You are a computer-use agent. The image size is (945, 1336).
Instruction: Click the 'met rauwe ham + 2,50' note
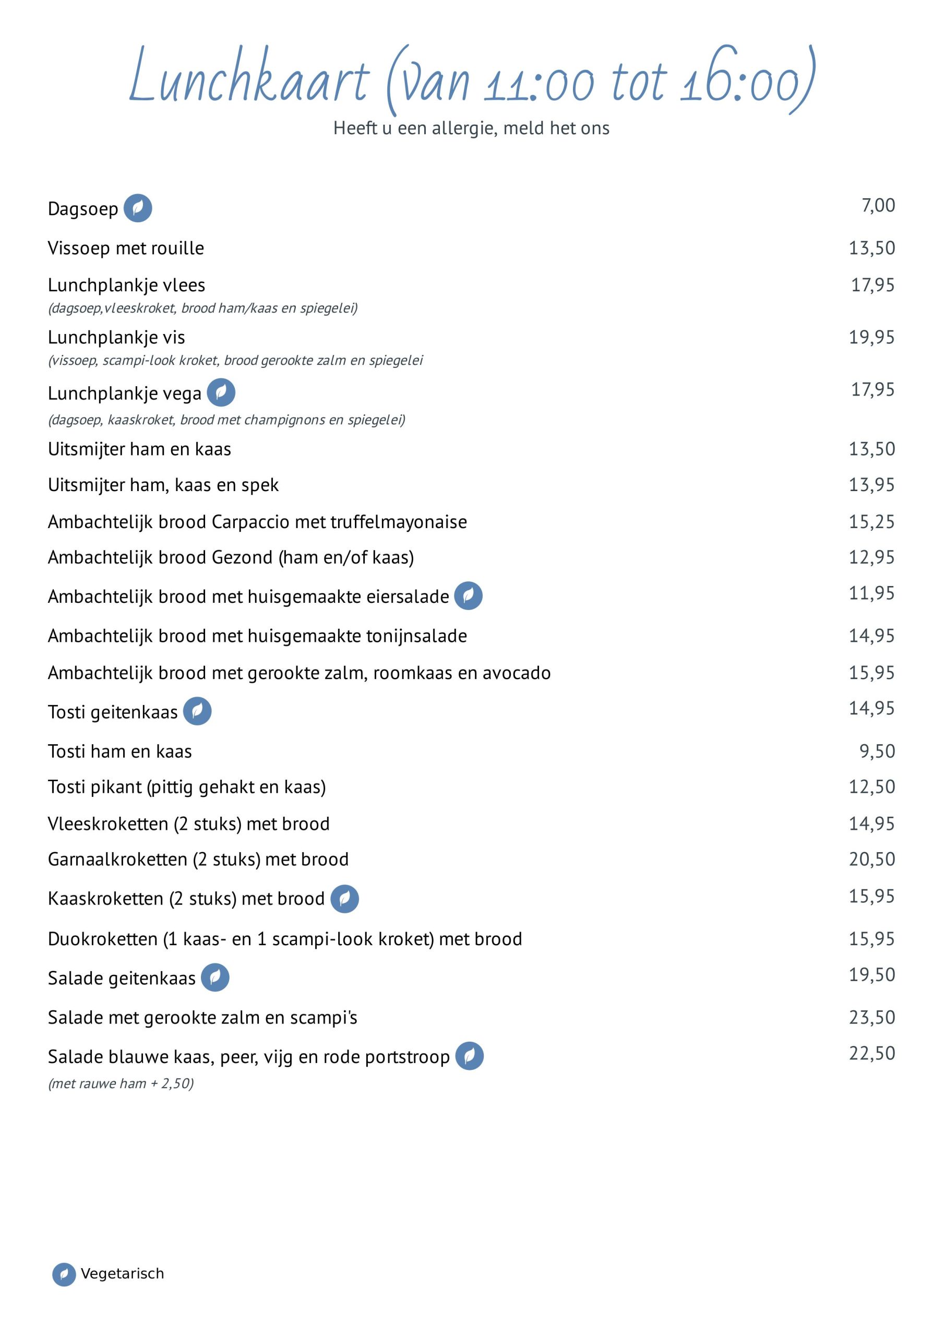coord(121,1083)
